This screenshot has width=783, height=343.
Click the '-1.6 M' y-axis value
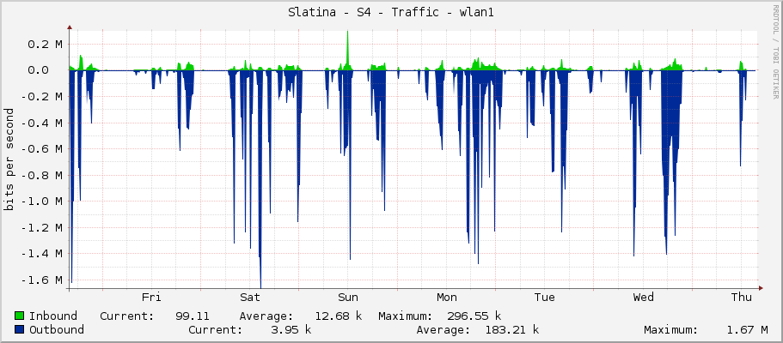click(42, 280)
